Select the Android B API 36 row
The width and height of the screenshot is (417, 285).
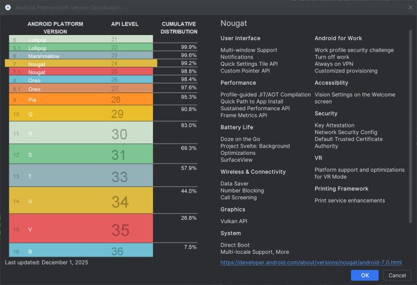[81, 251]
